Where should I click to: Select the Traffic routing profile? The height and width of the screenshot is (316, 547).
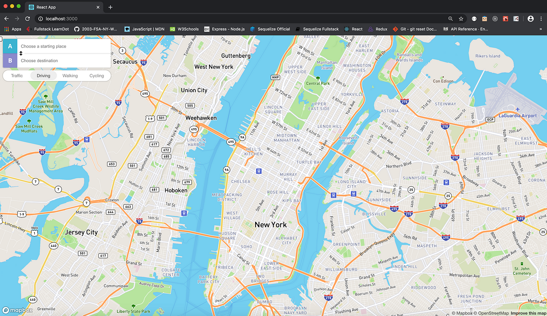17,76
